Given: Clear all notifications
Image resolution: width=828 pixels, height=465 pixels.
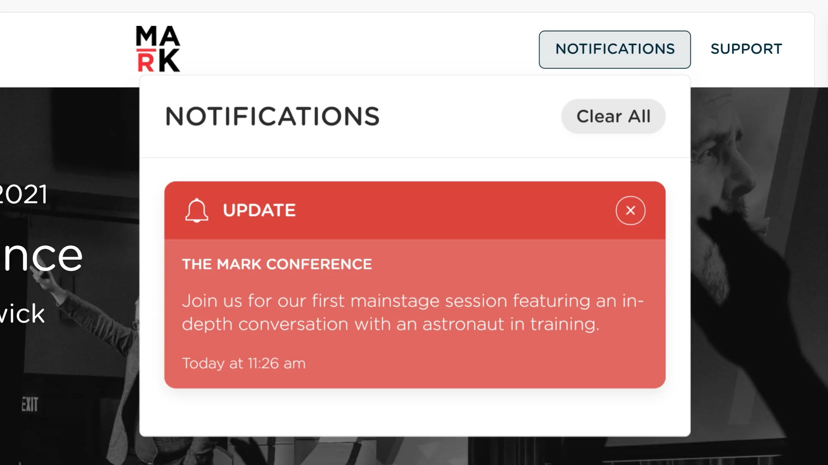Looking at the screenshot, I should click(x=613, y=116).
